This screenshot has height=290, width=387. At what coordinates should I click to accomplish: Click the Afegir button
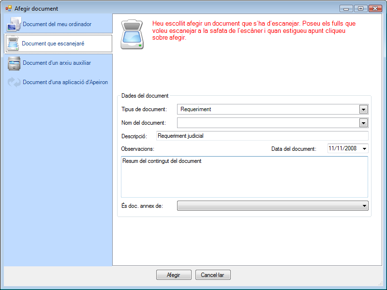click(174, 275)
